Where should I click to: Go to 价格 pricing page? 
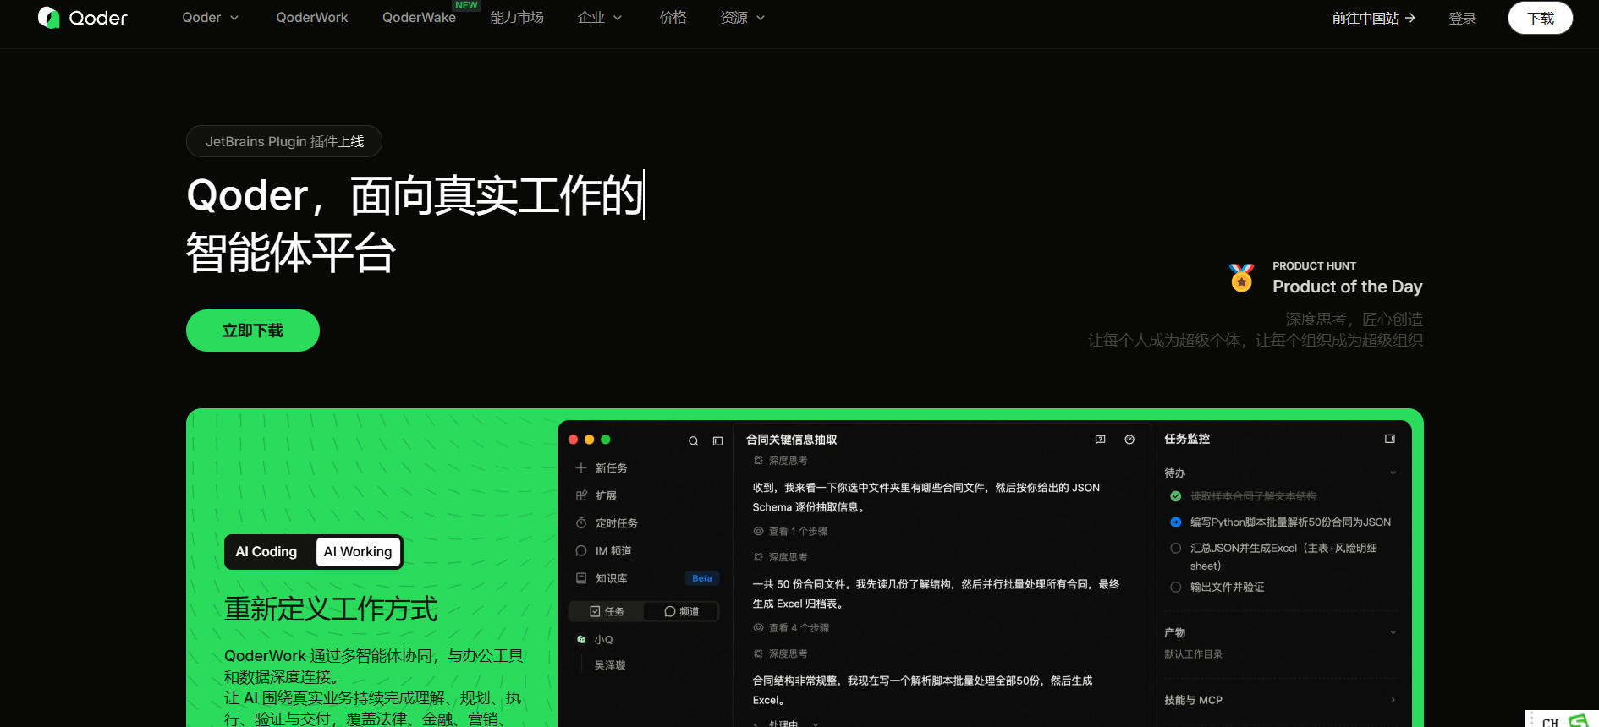click(x=673, y=18)
